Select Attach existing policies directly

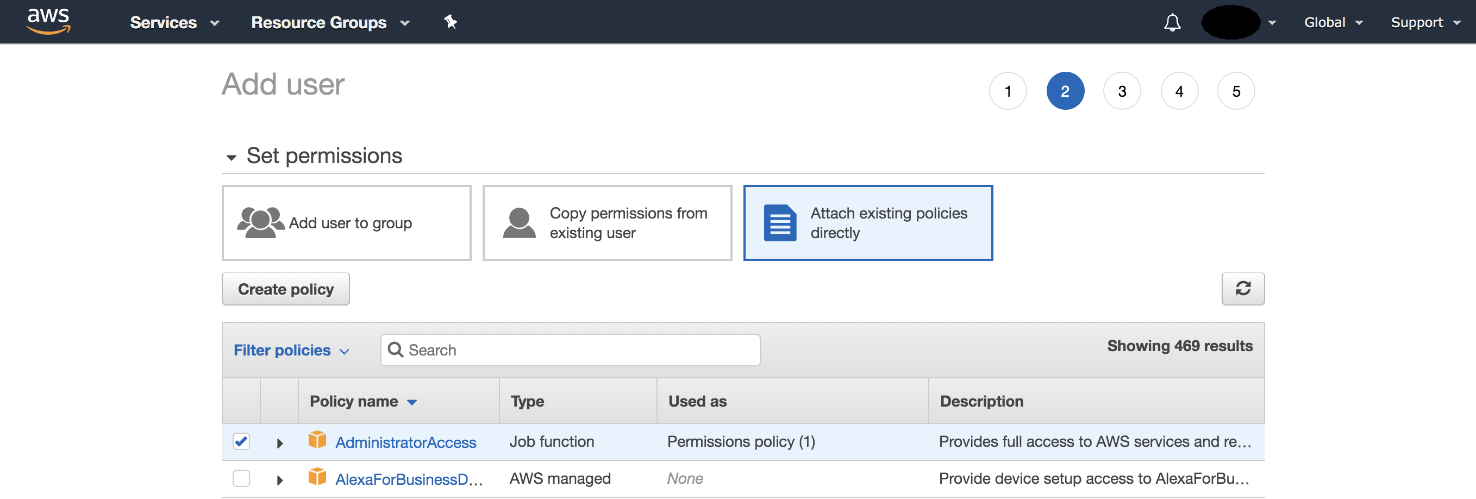867,223
